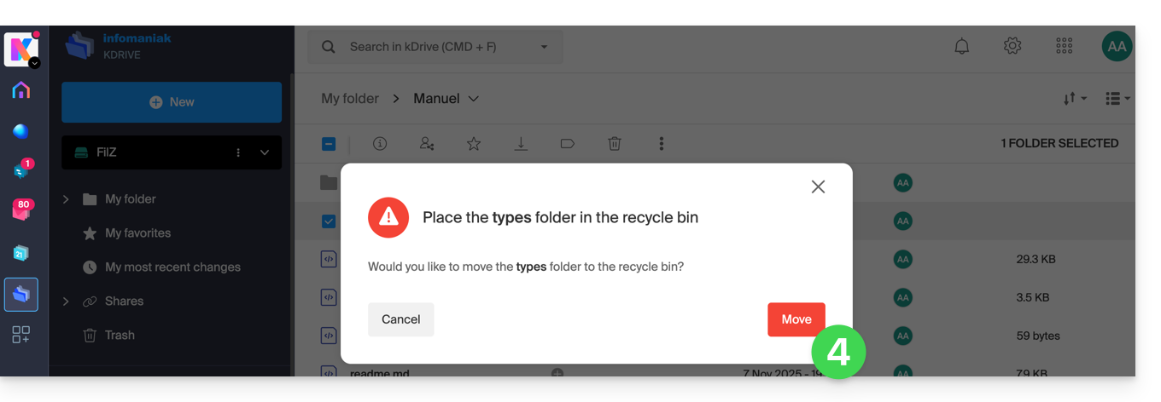Click the AA user avatar in the header
This screenshot has width=1161, height=402.
coord(1117,46)
